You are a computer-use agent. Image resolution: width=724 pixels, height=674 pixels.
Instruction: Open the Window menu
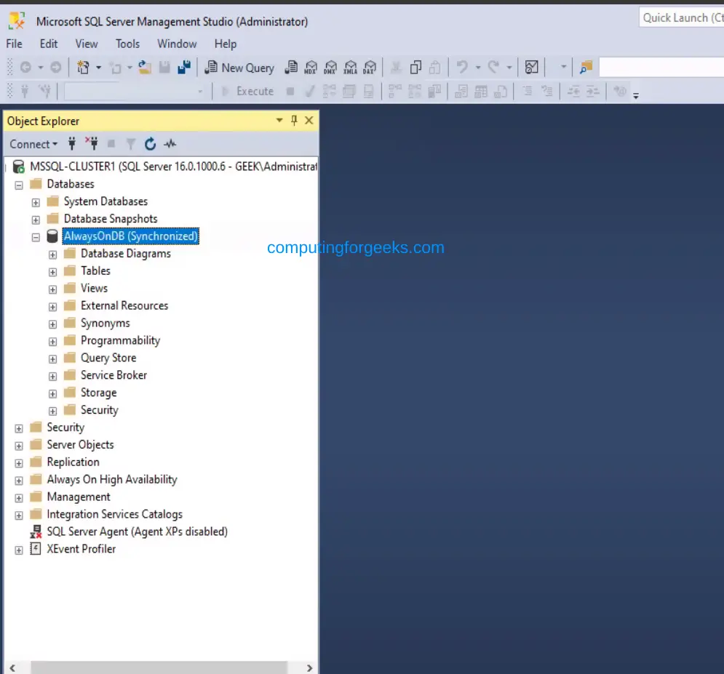pyautogui.click(x=177, y=44)
